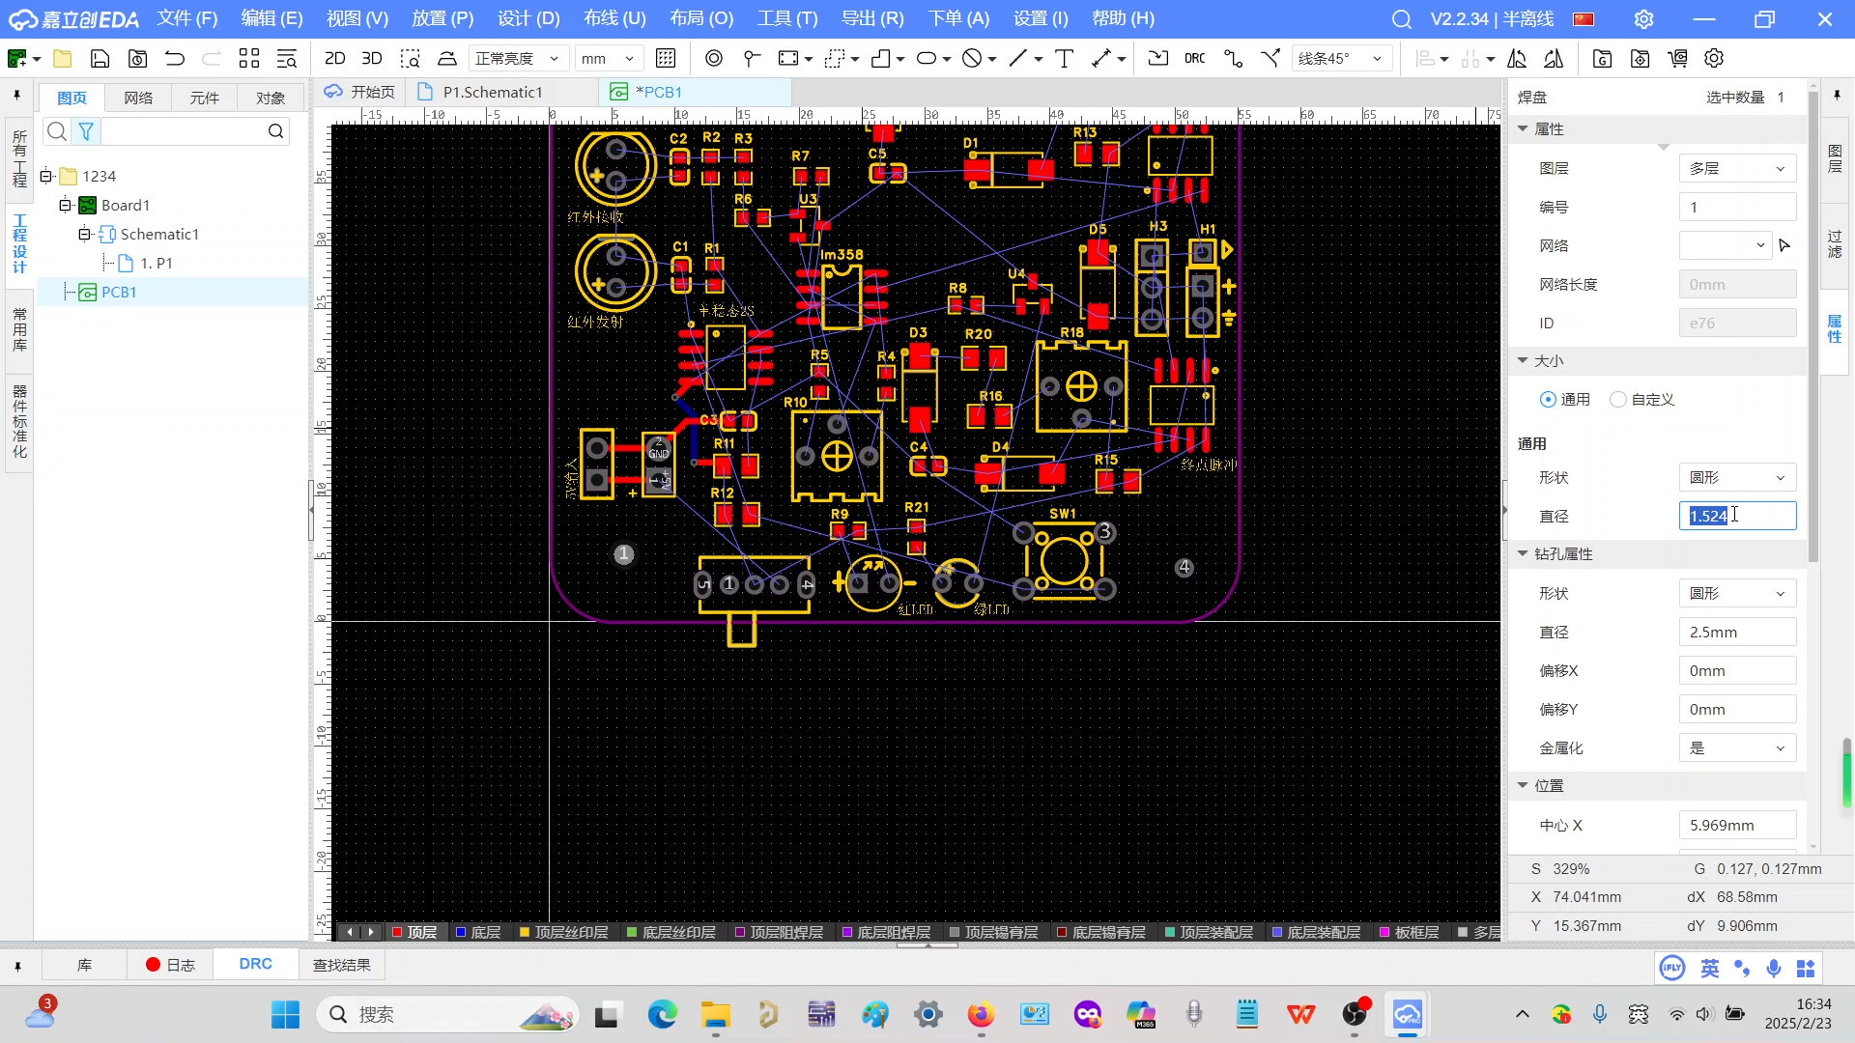Viewport: 1855px width, 1043px height.
Task: Click the order parts shopping cart icon
Action: point(1678,59)
